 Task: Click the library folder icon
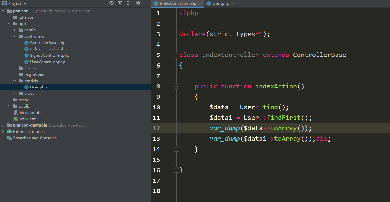click(21, 68)
